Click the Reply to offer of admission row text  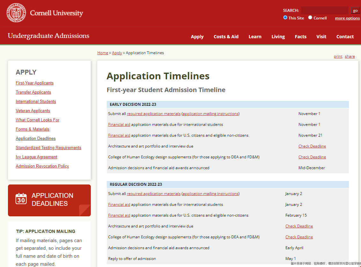coord(132,259)
